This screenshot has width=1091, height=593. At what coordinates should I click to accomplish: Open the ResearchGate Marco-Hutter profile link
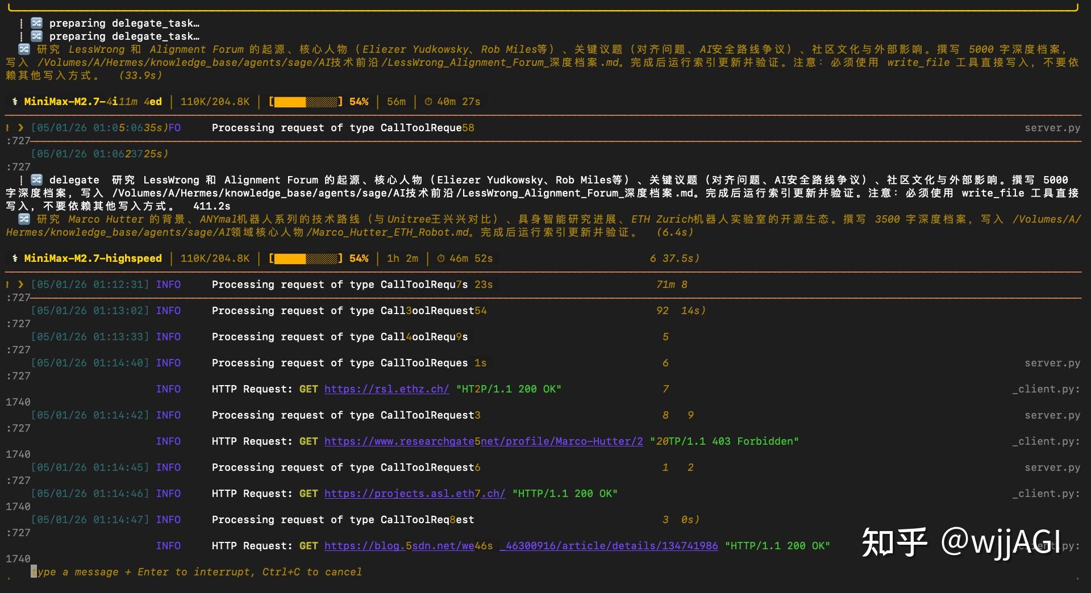click(x=484, y=441)
